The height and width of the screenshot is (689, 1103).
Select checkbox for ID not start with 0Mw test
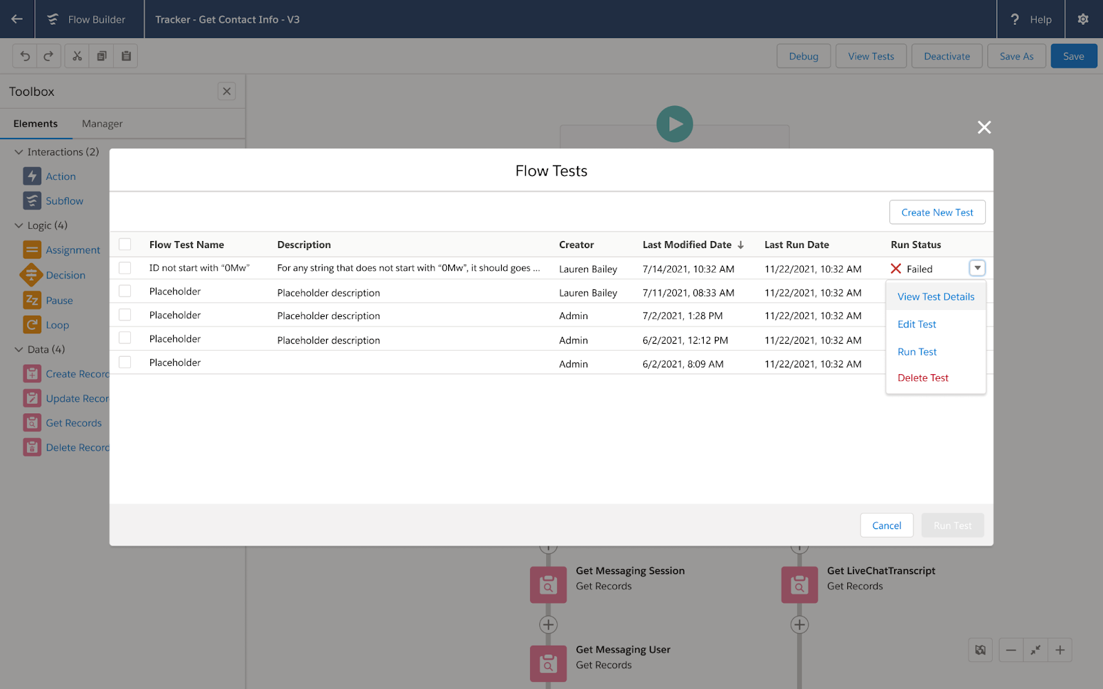click(x=125, y=268)
